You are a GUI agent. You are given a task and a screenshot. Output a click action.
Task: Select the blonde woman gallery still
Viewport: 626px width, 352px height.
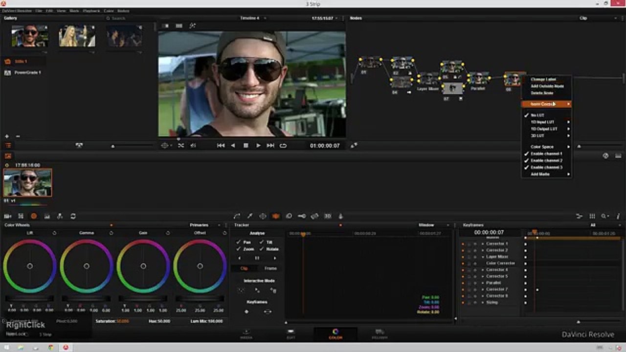(77, 36)
